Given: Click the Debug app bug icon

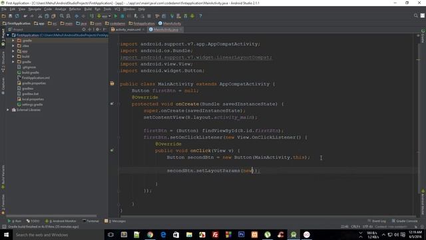Looking at the screenshot, I should (x=122, y=16).
